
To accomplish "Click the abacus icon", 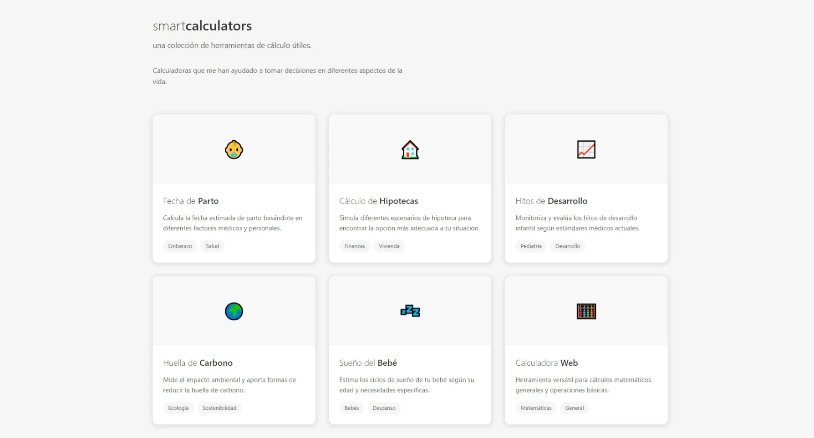I will 586,311.
